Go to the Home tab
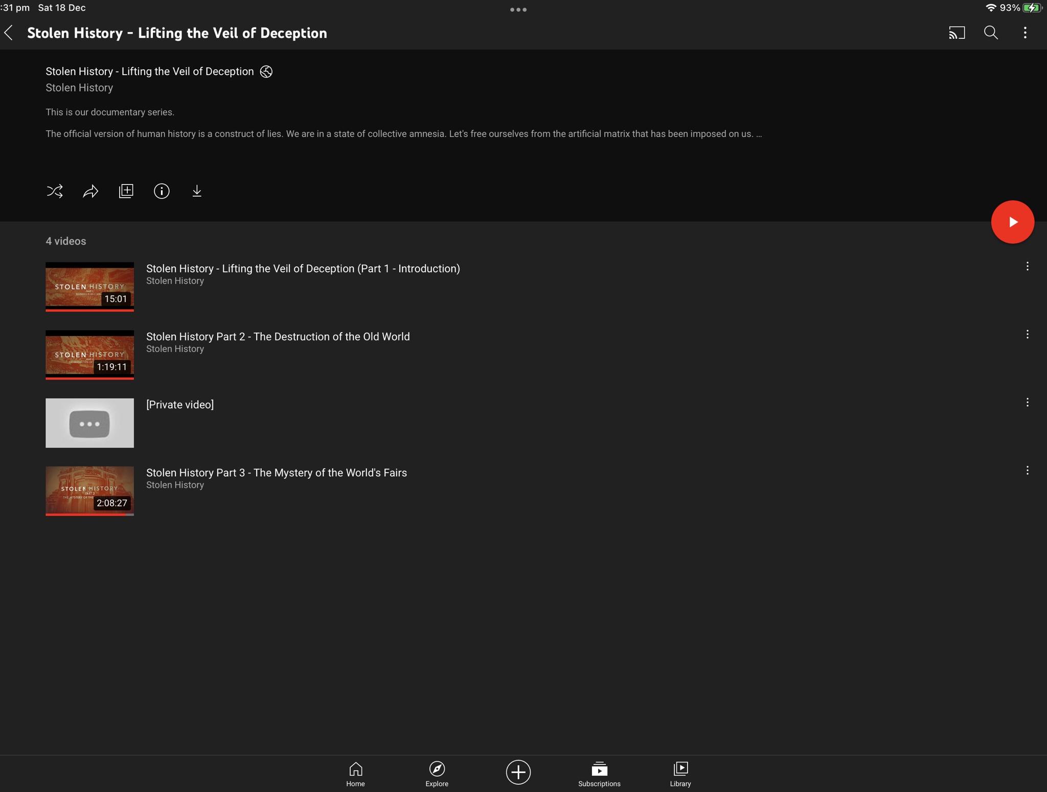Image resolution: width=1047 pixels, height=792 pixels. [x=355, y=774]
